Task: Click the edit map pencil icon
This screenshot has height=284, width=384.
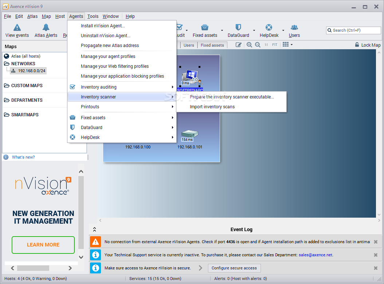Action: (239, 45)
